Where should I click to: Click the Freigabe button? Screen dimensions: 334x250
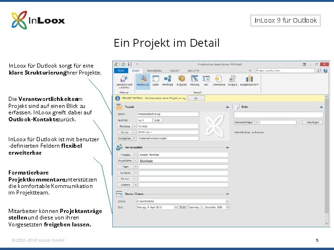pyautogui.click(x=125, y=155)
